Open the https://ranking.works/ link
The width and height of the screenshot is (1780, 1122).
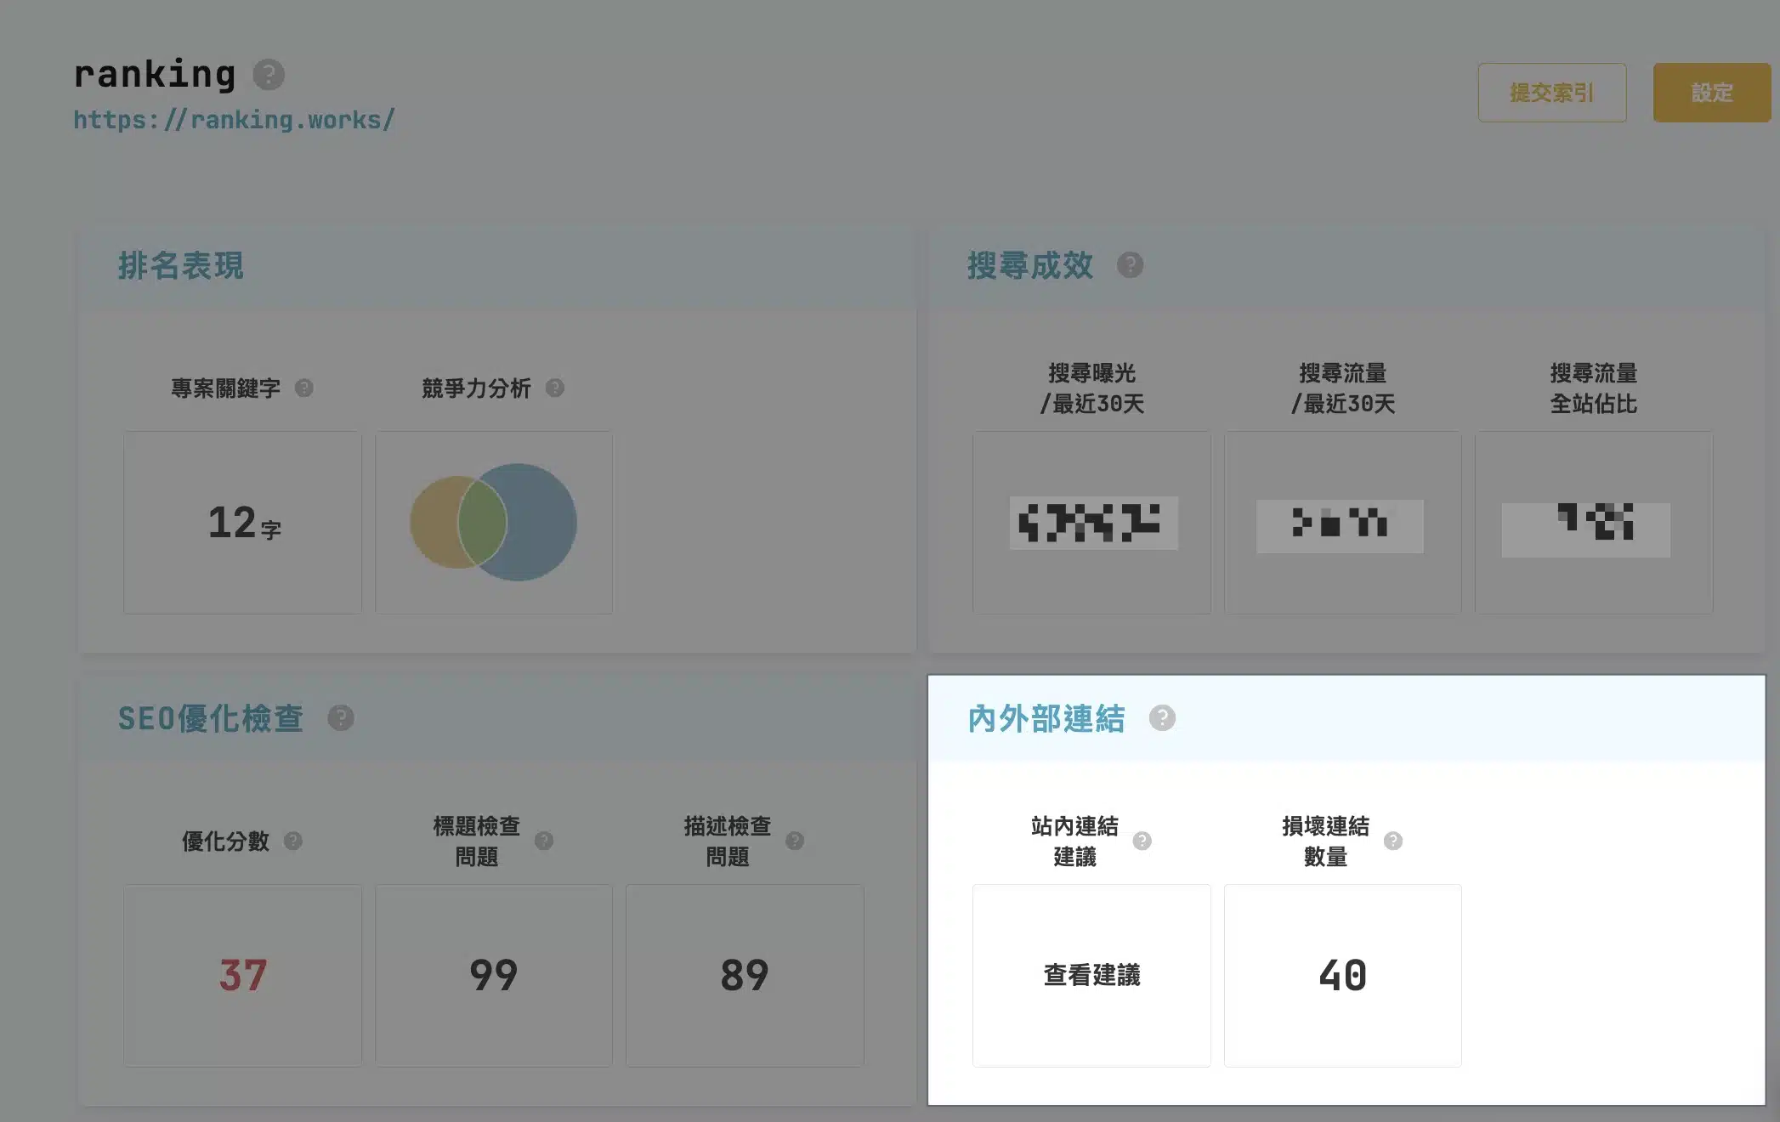234,120
